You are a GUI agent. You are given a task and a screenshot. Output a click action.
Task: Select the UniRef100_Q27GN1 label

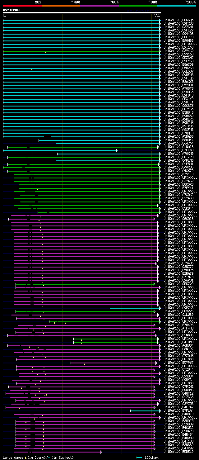178,27
